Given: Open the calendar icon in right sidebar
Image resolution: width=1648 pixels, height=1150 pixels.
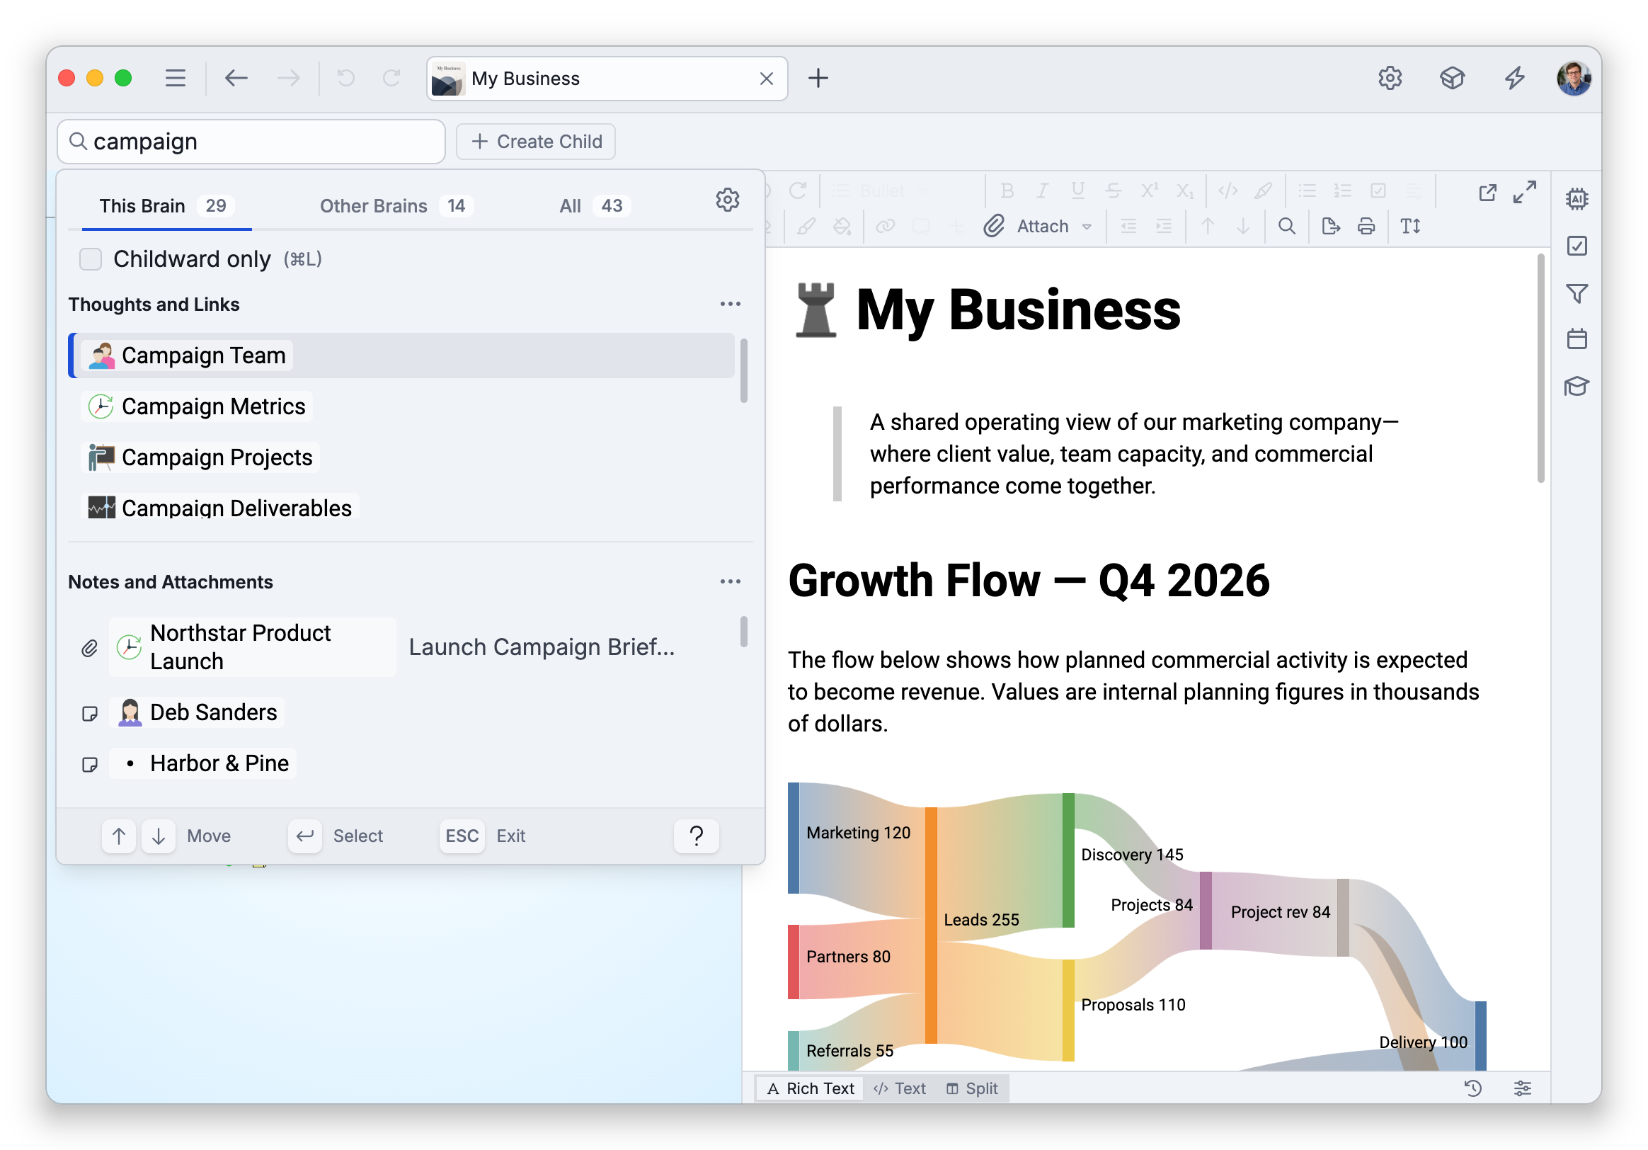Looking at the screenshot, I should click(x=1577, y=338).
